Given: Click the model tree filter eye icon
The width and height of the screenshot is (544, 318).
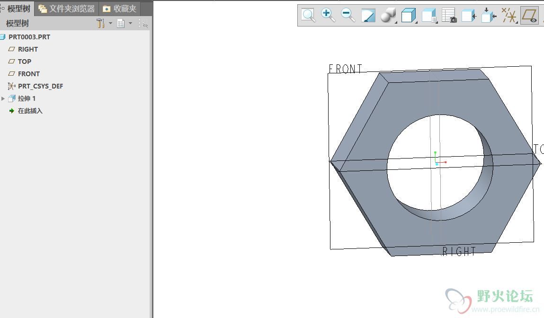Looking at the screenshot, I should pos(143,24).
